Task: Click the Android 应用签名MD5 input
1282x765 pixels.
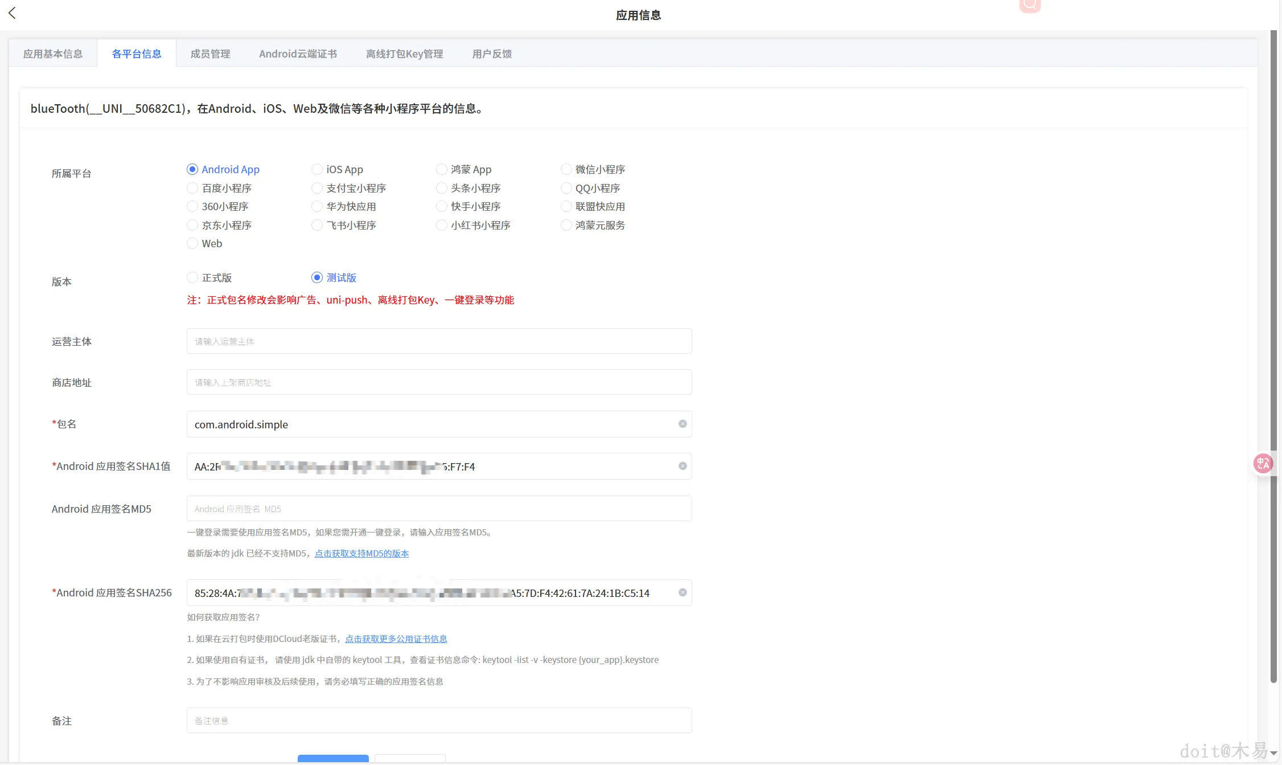Action: [439, 509]
